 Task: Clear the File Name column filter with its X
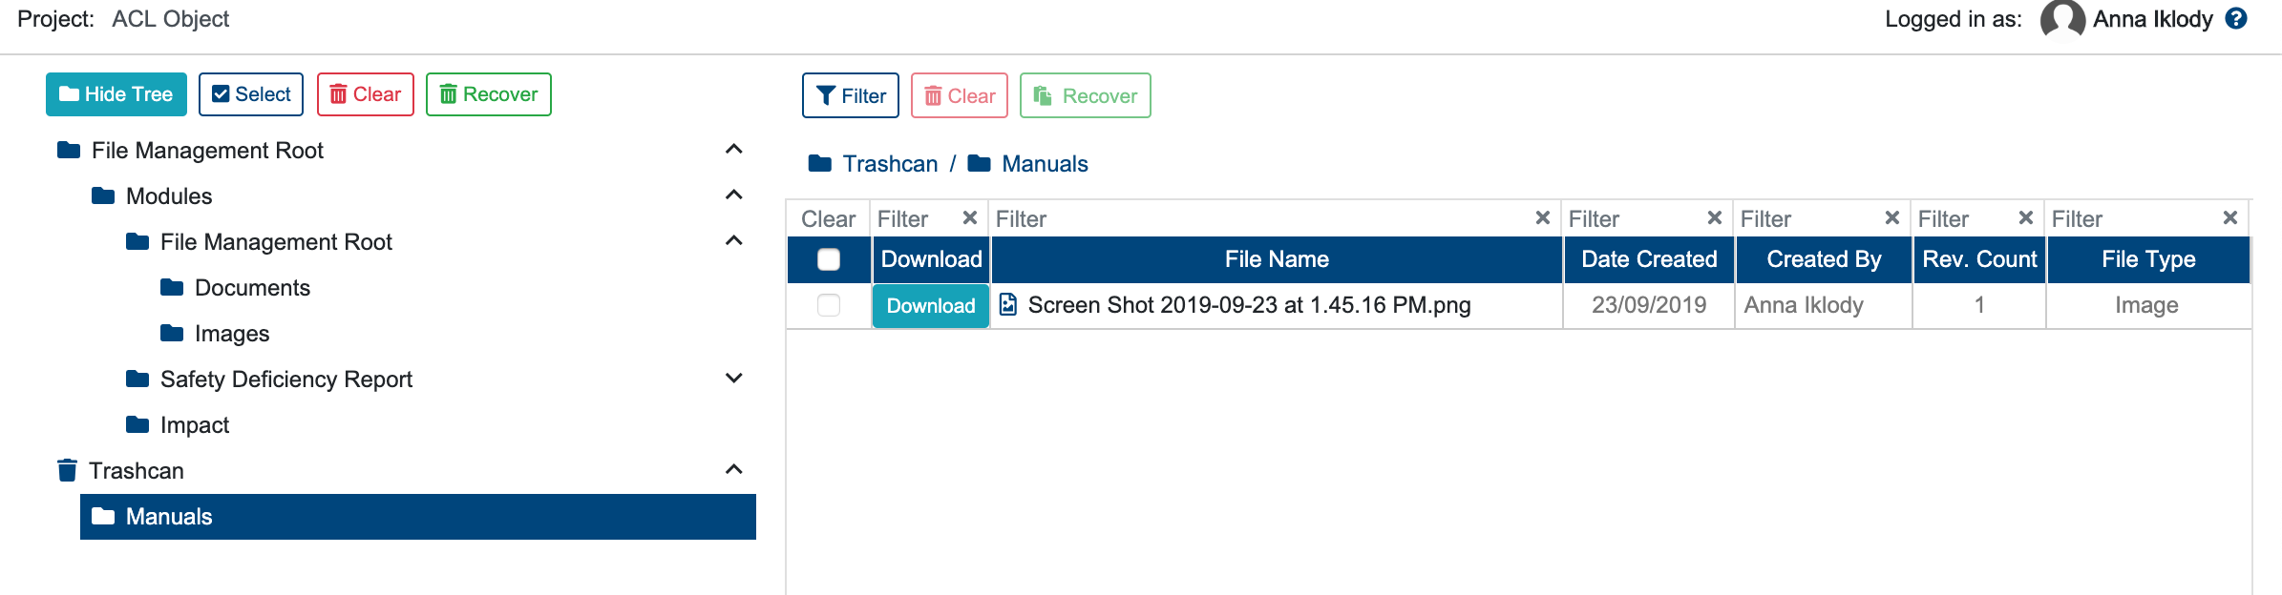1542,218
